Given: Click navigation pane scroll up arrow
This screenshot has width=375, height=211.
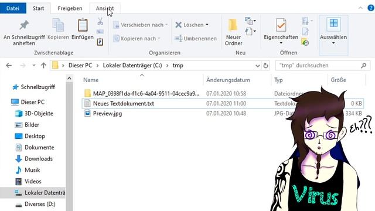Looking at the screenshot, I should [x=69, y=78].
